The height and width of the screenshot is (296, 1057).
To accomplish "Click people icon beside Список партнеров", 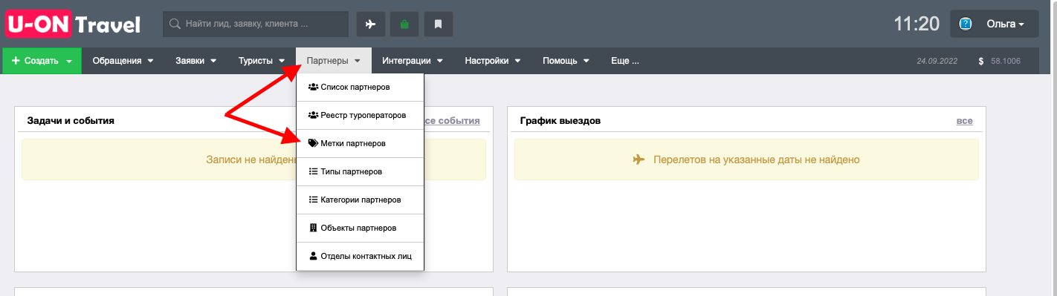I will [313, 87].
